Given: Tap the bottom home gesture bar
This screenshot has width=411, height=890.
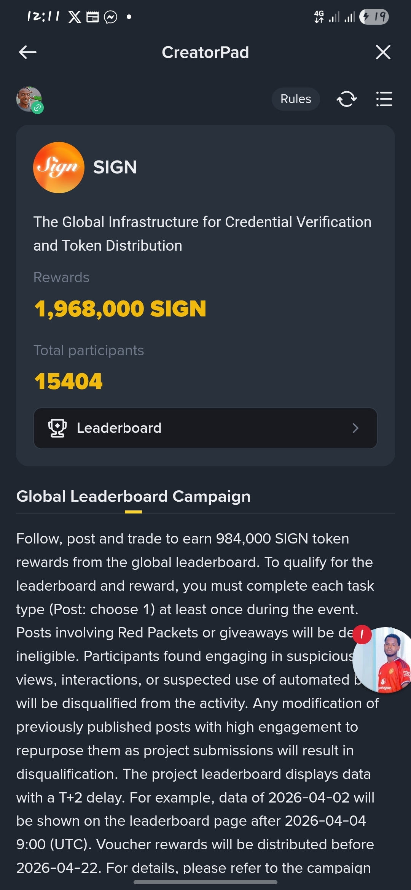Looking at the screenshot, I should 205,882.
